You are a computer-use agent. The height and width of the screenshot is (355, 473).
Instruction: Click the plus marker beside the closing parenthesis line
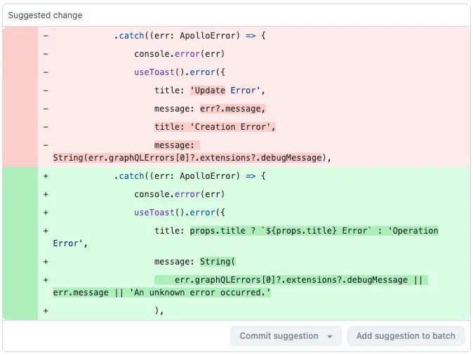[x=46, y=311]
